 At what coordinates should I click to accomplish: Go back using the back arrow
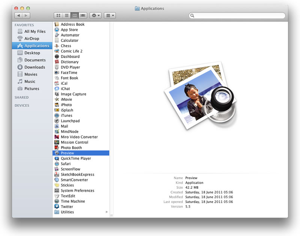19,15
